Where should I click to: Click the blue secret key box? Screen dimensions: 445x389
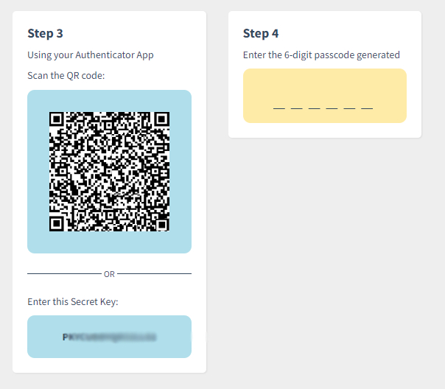pyautogui.click(x=109, y=337)
